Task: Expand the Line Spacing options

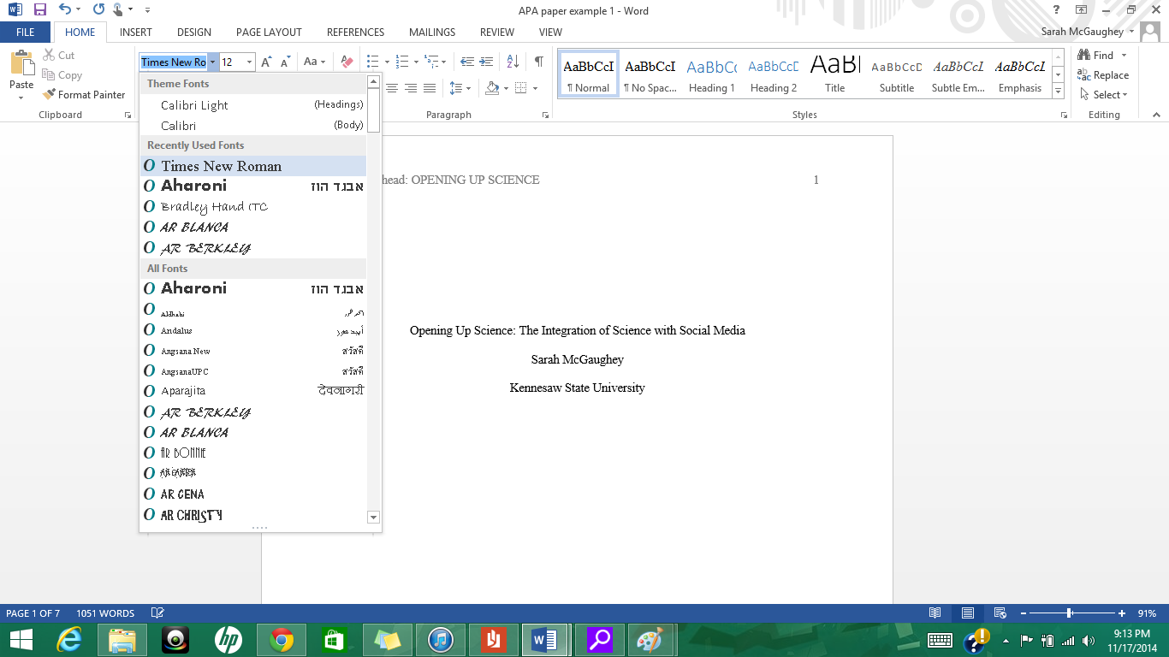Action: coord(466,87)
